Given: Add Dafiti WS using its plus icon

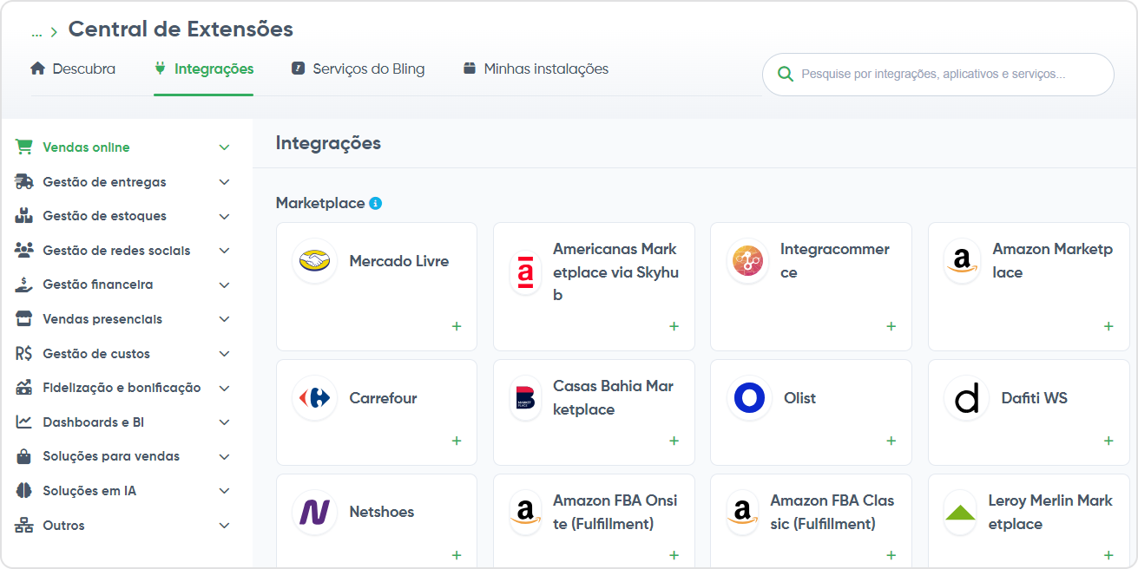Looking at the screenshot, I should (1108, 441).
